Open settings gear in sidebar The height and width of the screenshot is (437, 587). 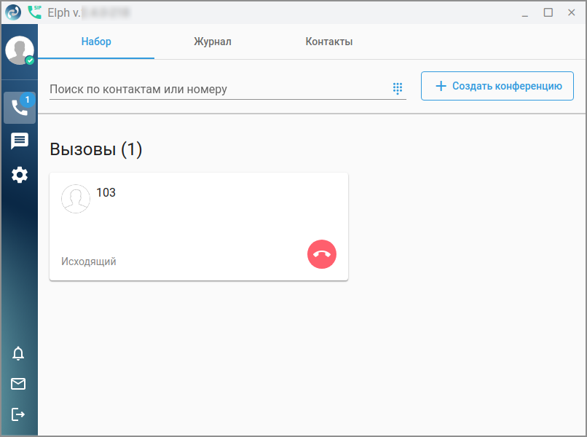19,175
